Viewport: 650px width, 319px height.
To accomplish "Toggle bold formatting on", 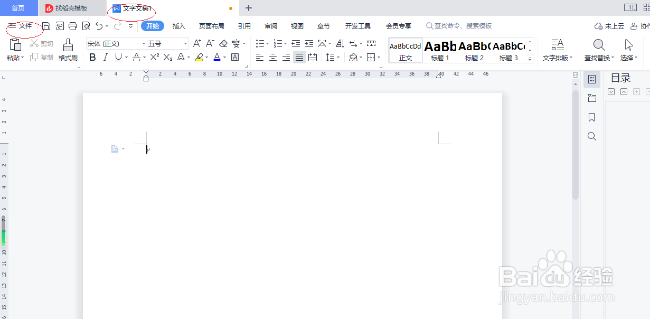I will (x=92, y=57).
